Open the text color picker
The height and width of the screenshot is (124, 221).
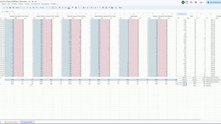click(69, 8)
